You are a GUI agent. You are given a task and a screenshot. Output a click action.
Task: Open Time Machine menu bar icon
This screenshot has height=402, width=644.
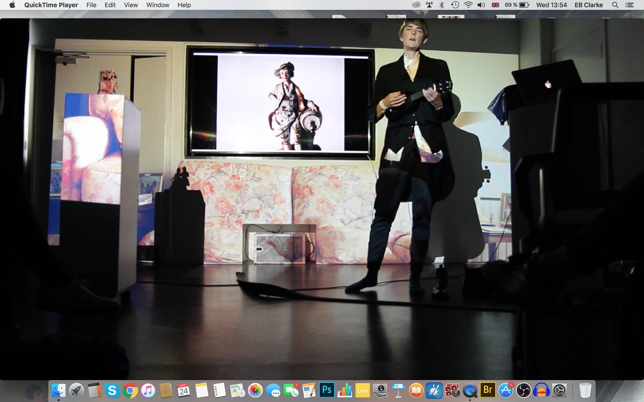455,5
